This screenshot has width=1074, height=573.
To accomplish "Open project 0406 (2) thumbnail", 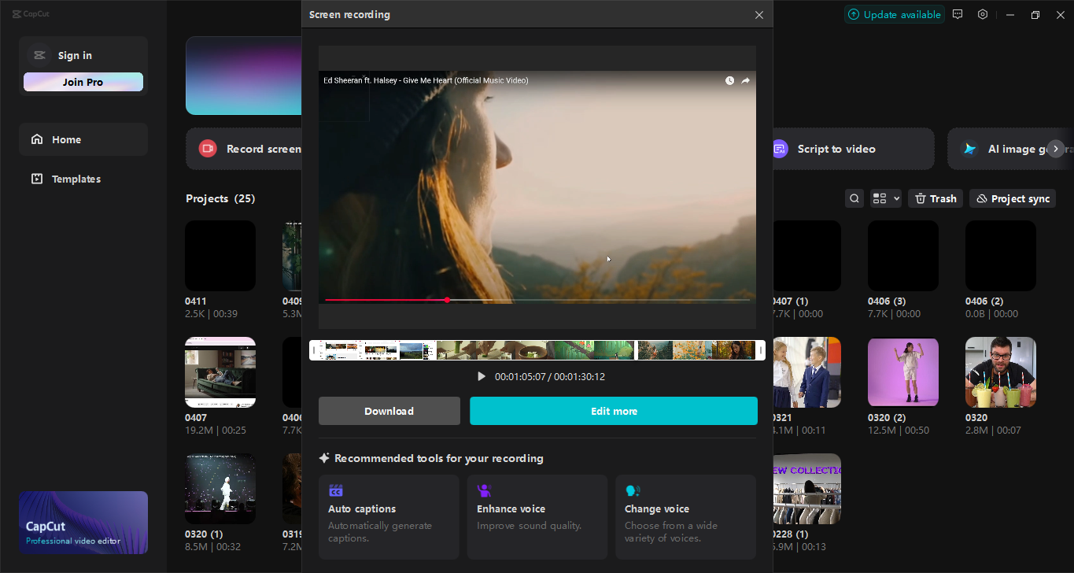I will point(1001,256).
